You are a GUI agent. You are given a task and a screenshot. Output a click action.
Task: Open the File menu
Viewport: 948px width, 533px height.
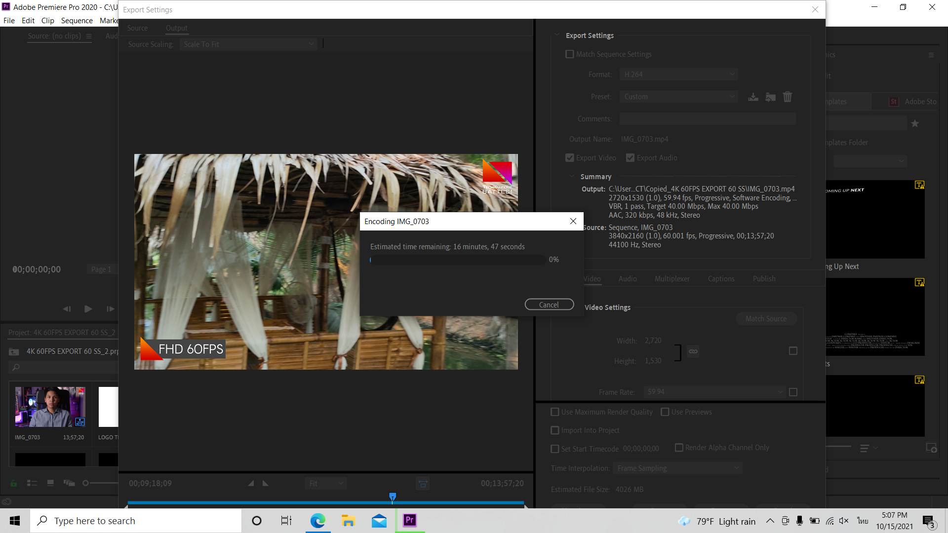pyautogui.click(x=9, y=21)
